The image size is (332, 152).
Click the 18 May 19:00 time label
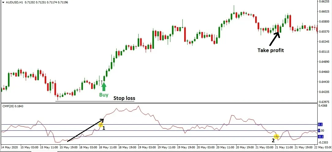tap(128, 147)
